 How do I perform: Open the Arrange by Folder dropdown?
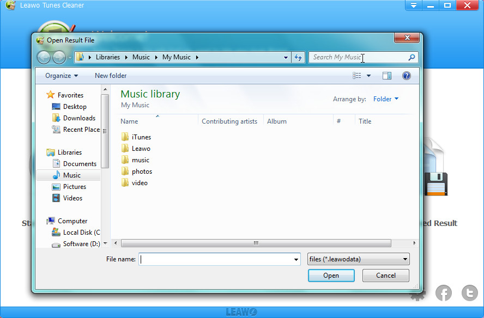386,99
